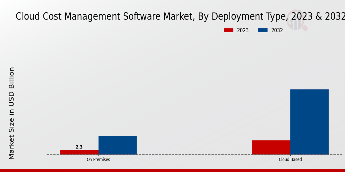Click the On-Premises x-axis label
This screenshot has height=172, width=345.
click(98, 160)
